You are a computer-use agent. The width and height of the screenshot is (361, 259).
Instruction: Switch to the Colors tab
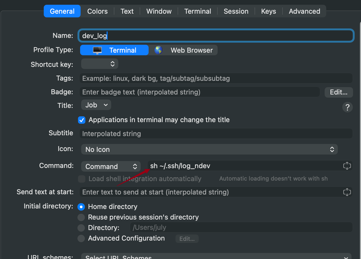click(x=97, y=11)
